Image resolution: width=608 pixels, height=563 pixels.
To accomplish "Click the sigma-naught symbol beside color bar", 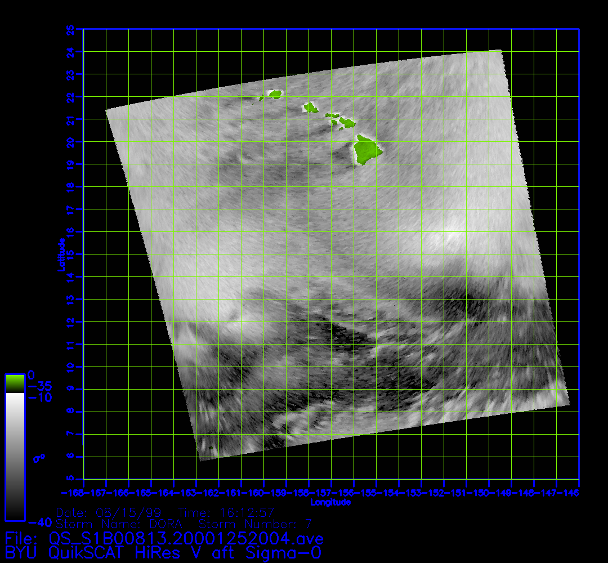I will (x=39, y=458).
